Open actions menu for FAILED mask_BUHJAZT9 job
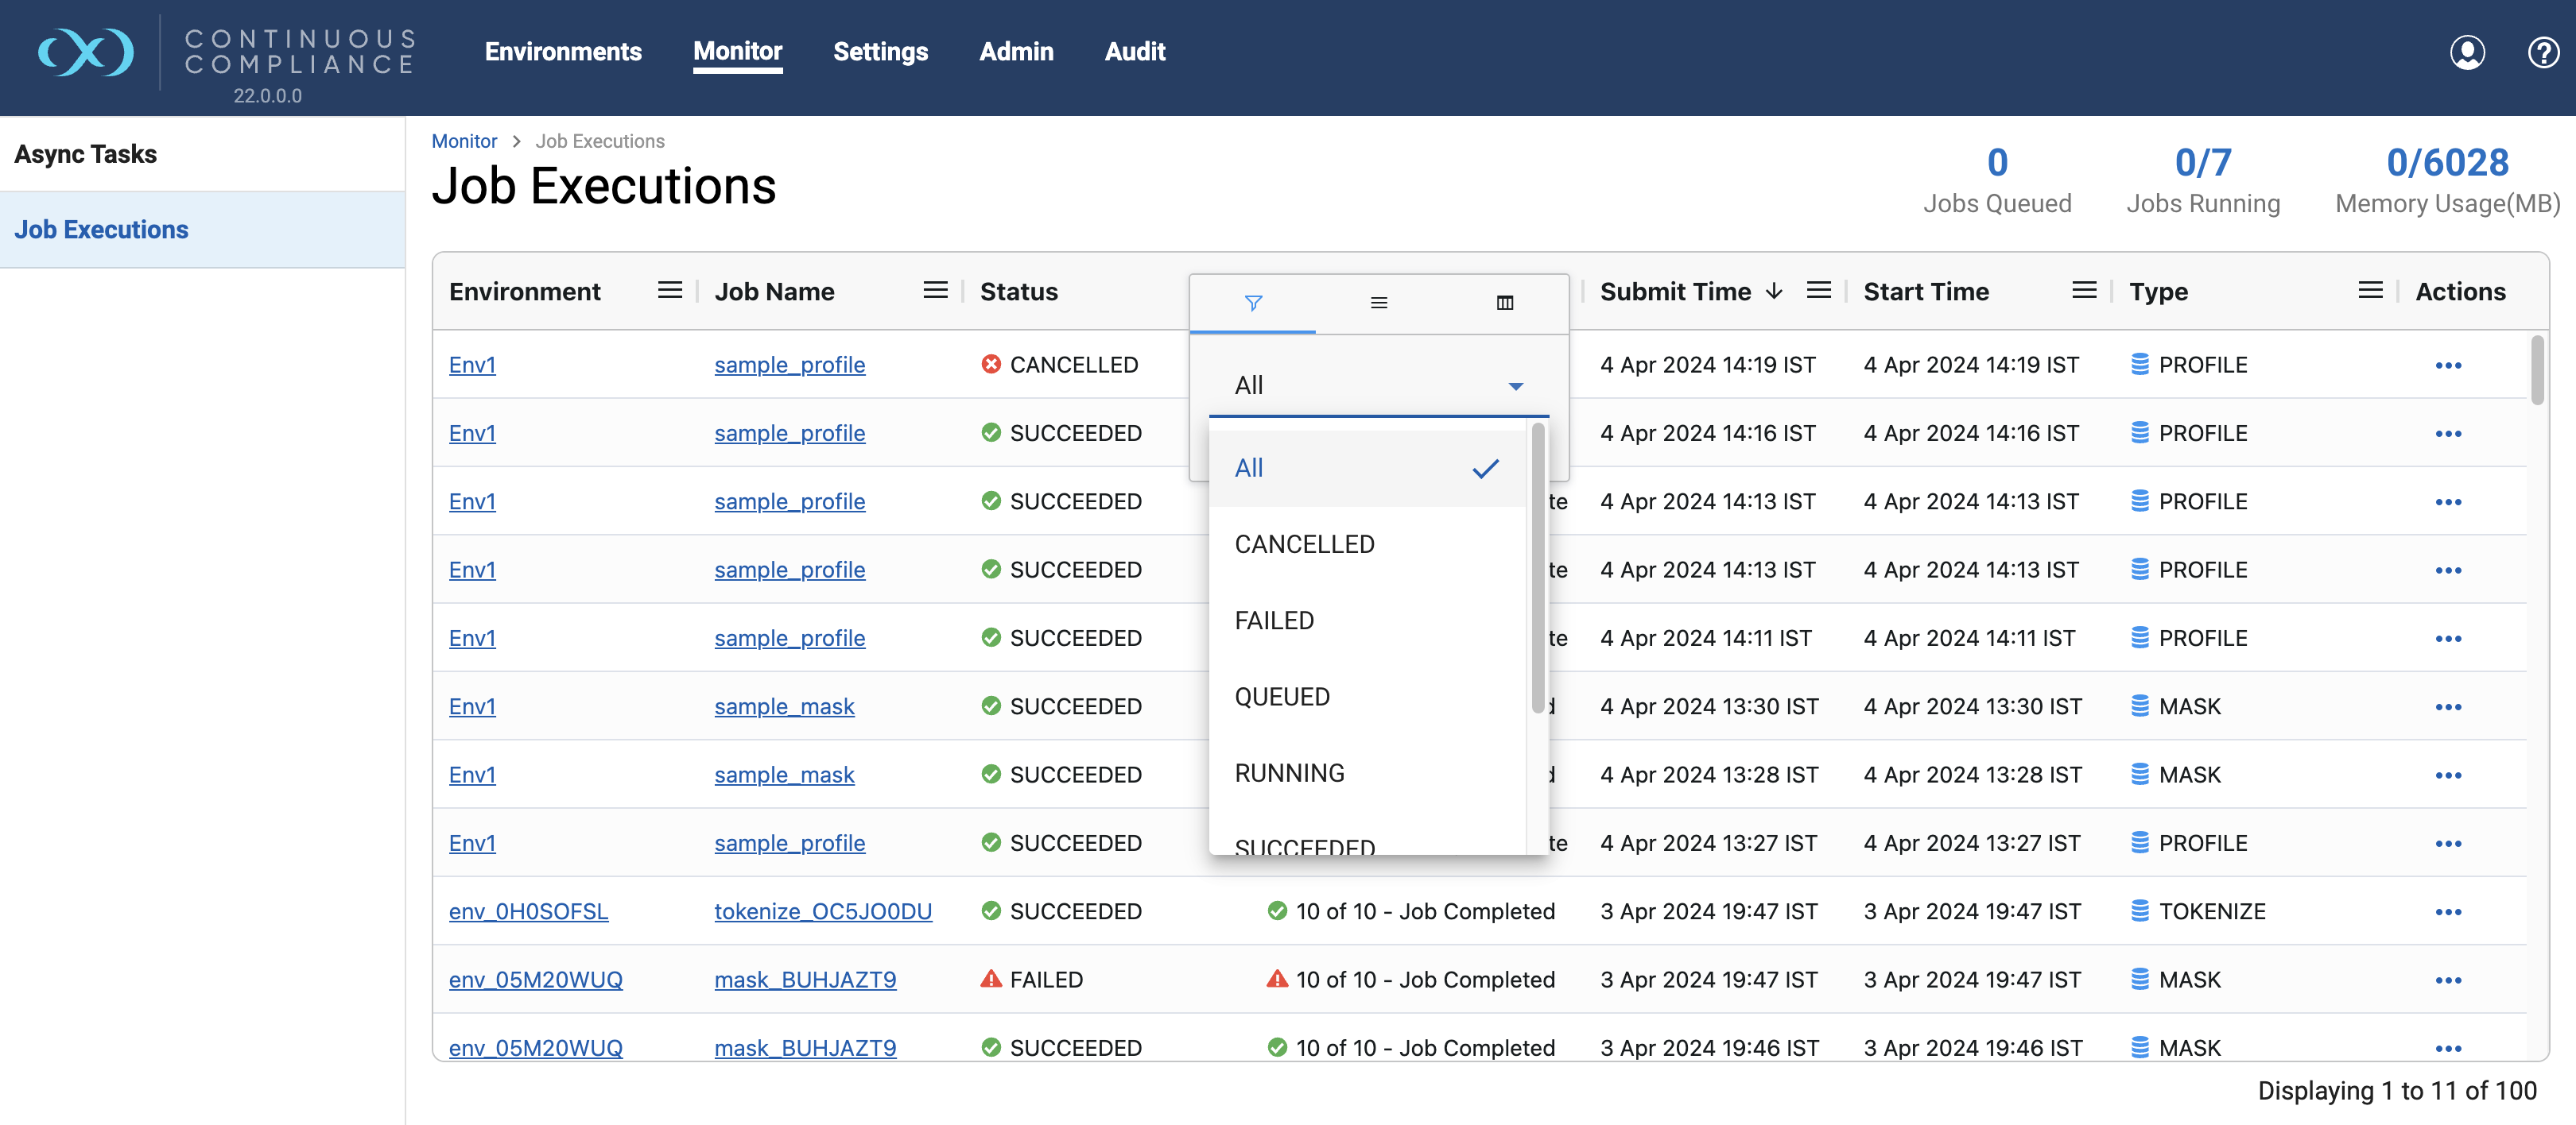The height and width of the screenshot is (1125, 2576). coord(2448,980)
